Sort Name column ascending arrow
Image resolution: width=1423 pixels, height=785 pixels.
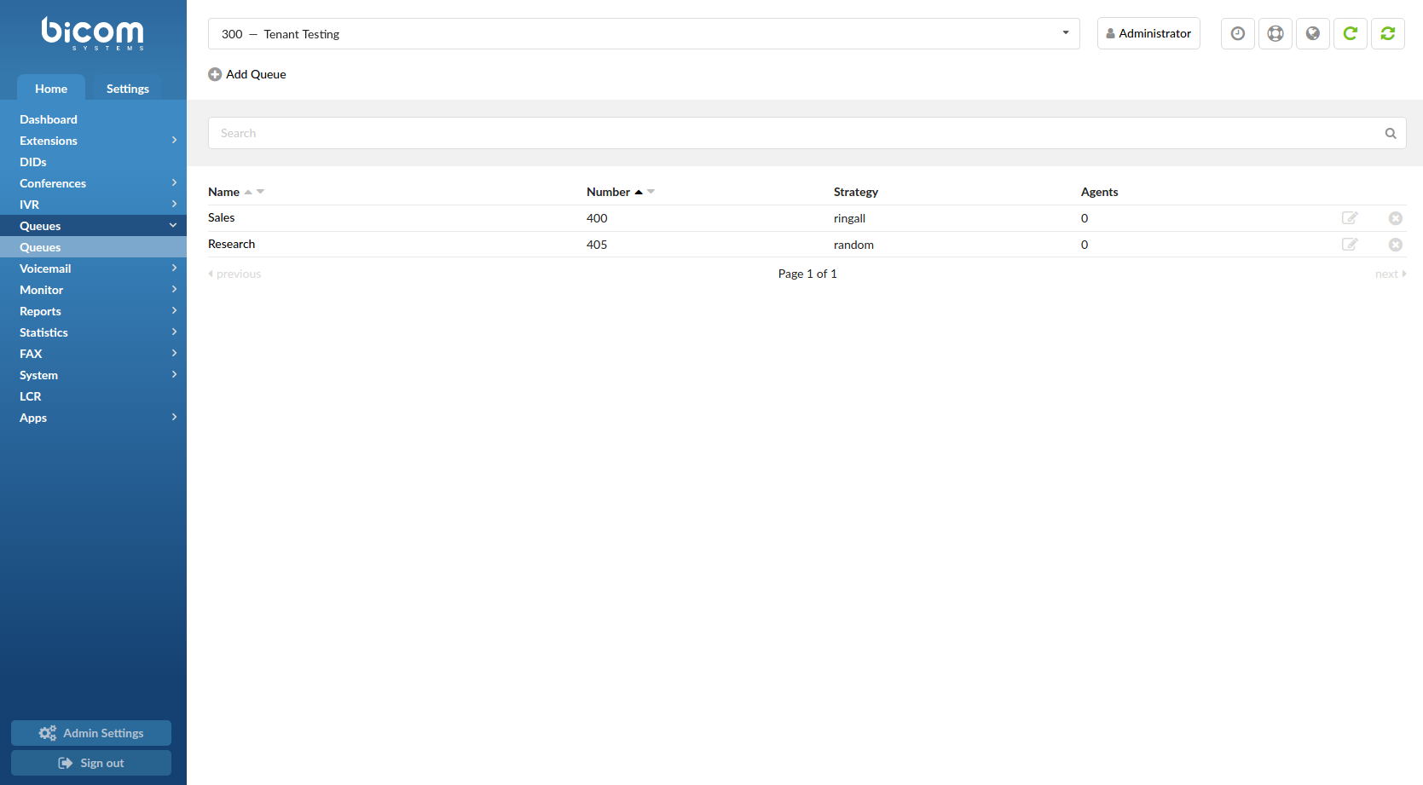click(x=248, y=193)
